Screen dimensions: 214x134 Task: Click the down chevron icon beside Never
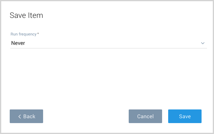click(x=203, y=43)
